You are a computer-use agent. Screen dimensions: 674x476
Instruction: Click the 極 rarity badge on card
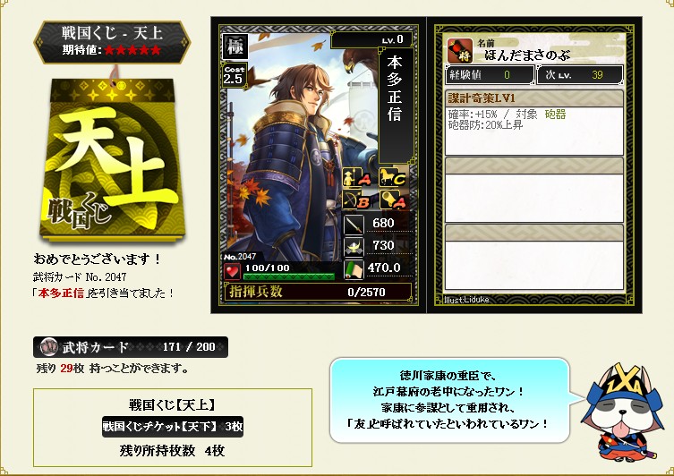coord(235,47)
